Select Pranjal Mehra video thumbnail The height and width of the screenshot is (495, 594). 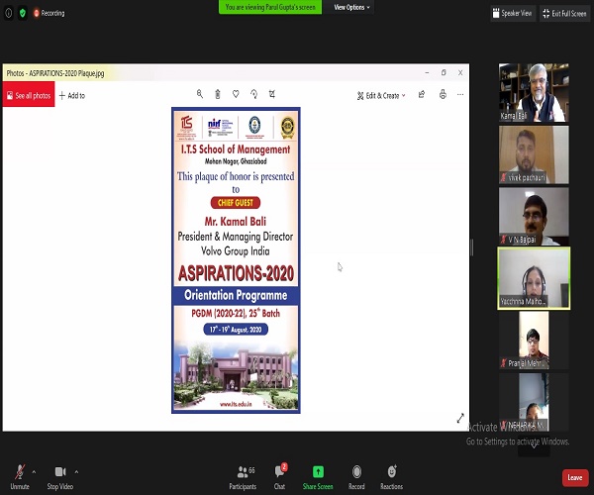(534, 341)
